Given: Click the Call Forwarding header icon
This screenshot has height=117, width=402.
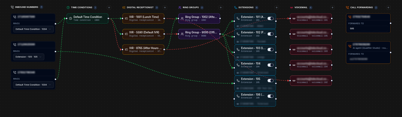Looking at the screenshot, I should [x=347, y=7].
